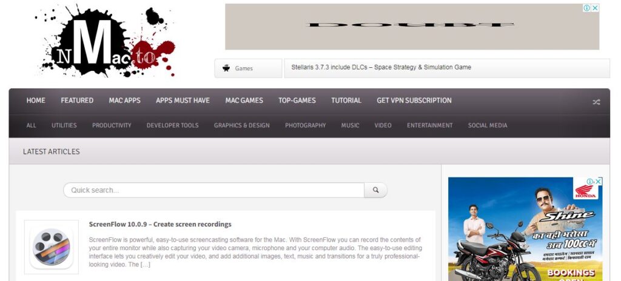Screen dimensions: 621x281
Task: Click the top banner ad info icon
Action: click(586, 8)
